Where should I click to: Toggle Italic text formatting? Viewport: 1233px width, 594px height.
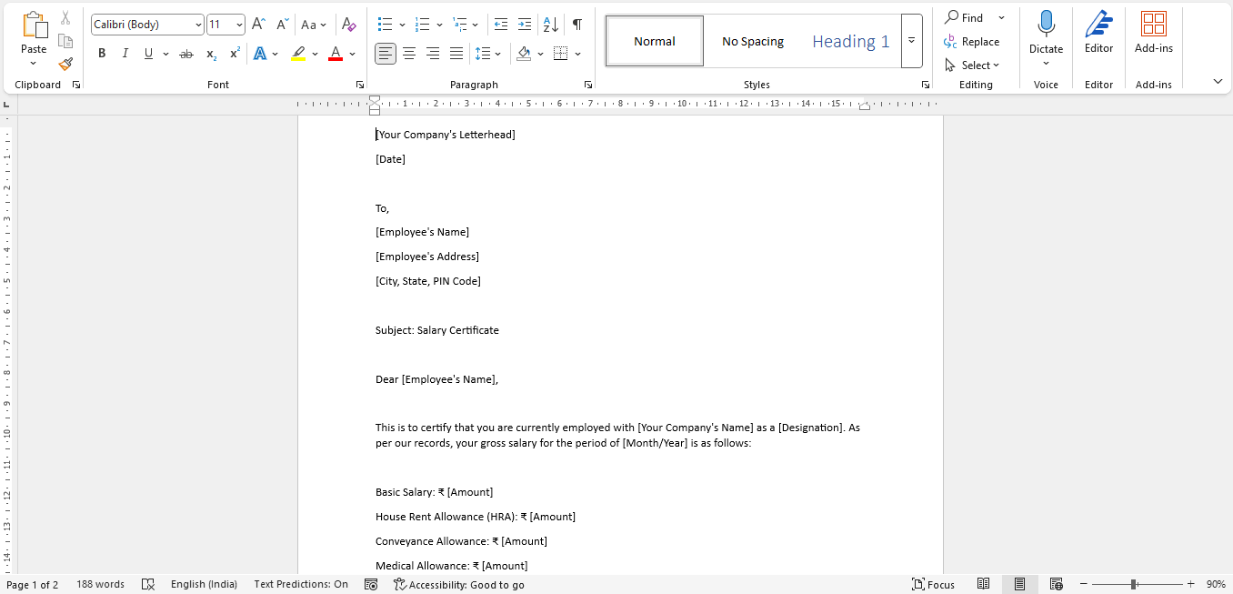[x=125, y=54]
